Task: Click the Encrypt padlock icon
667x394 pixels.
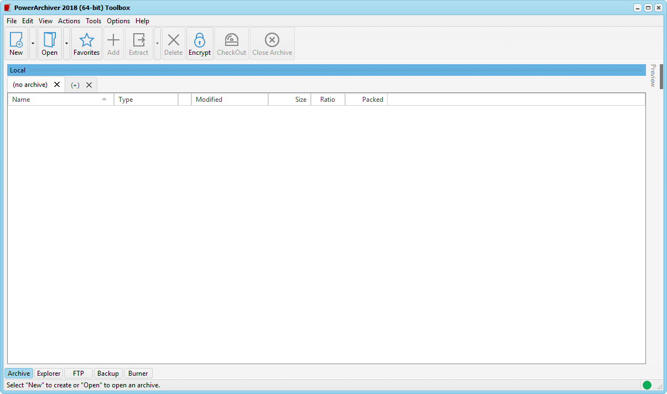Action: 200,40
